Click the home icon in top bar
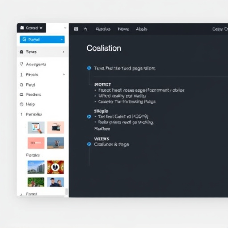 pyautogui.click(x=85, y=29)
